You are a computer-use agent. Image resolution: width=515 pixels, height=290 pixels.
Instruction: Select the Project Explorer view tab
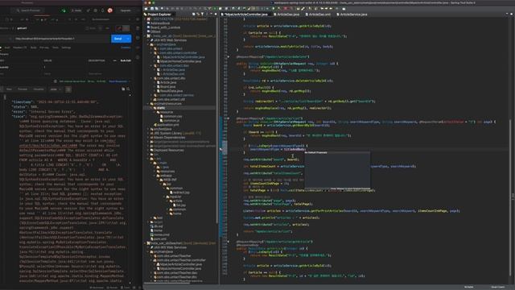tap(159, 14)
